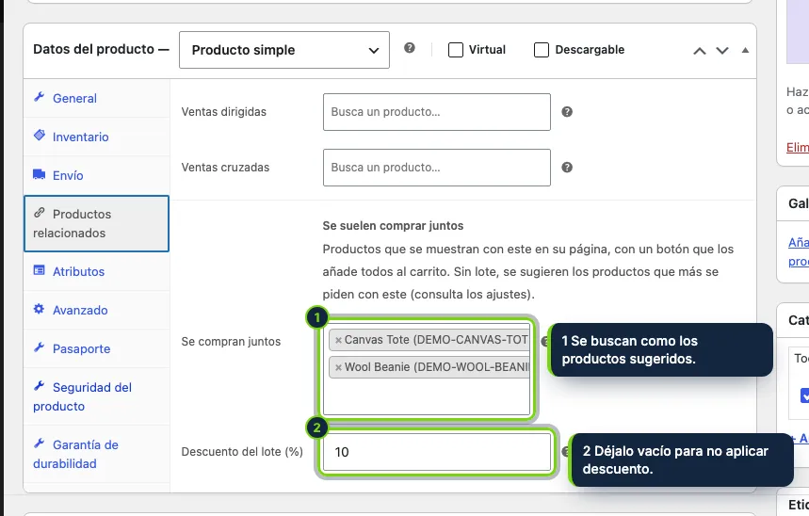Image resolution: width=809 pixels, height=516 pixels.
Task: Move Datos del producto panel up
Action: (x=700, y=51)
